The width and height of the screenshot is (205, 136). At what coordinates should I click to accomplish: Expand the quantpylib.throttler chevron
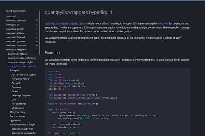36,29
